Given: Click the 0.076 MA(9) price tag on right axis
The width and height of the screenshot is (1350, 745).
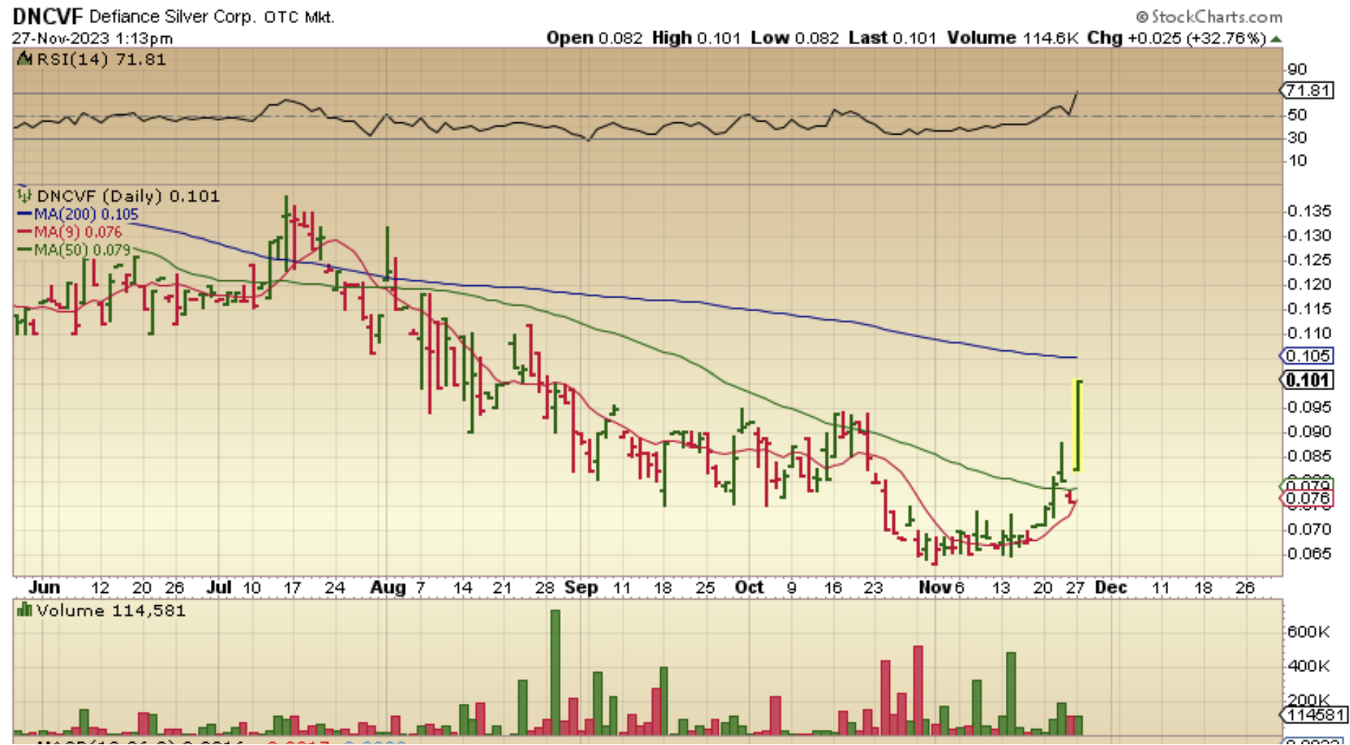Looking at the screenshot, I should tap(1307, 498).
